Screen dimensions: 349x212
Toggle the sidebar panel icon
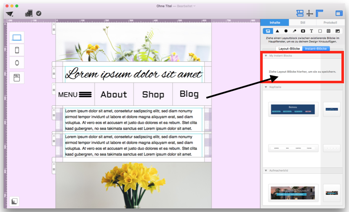(x=339, y=13)
